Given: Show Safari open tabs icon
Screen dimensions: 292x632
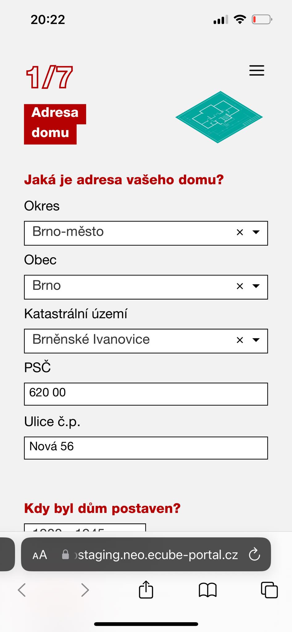Looking at the screenshot, I should pyautogui.click(x=269, y=590).
